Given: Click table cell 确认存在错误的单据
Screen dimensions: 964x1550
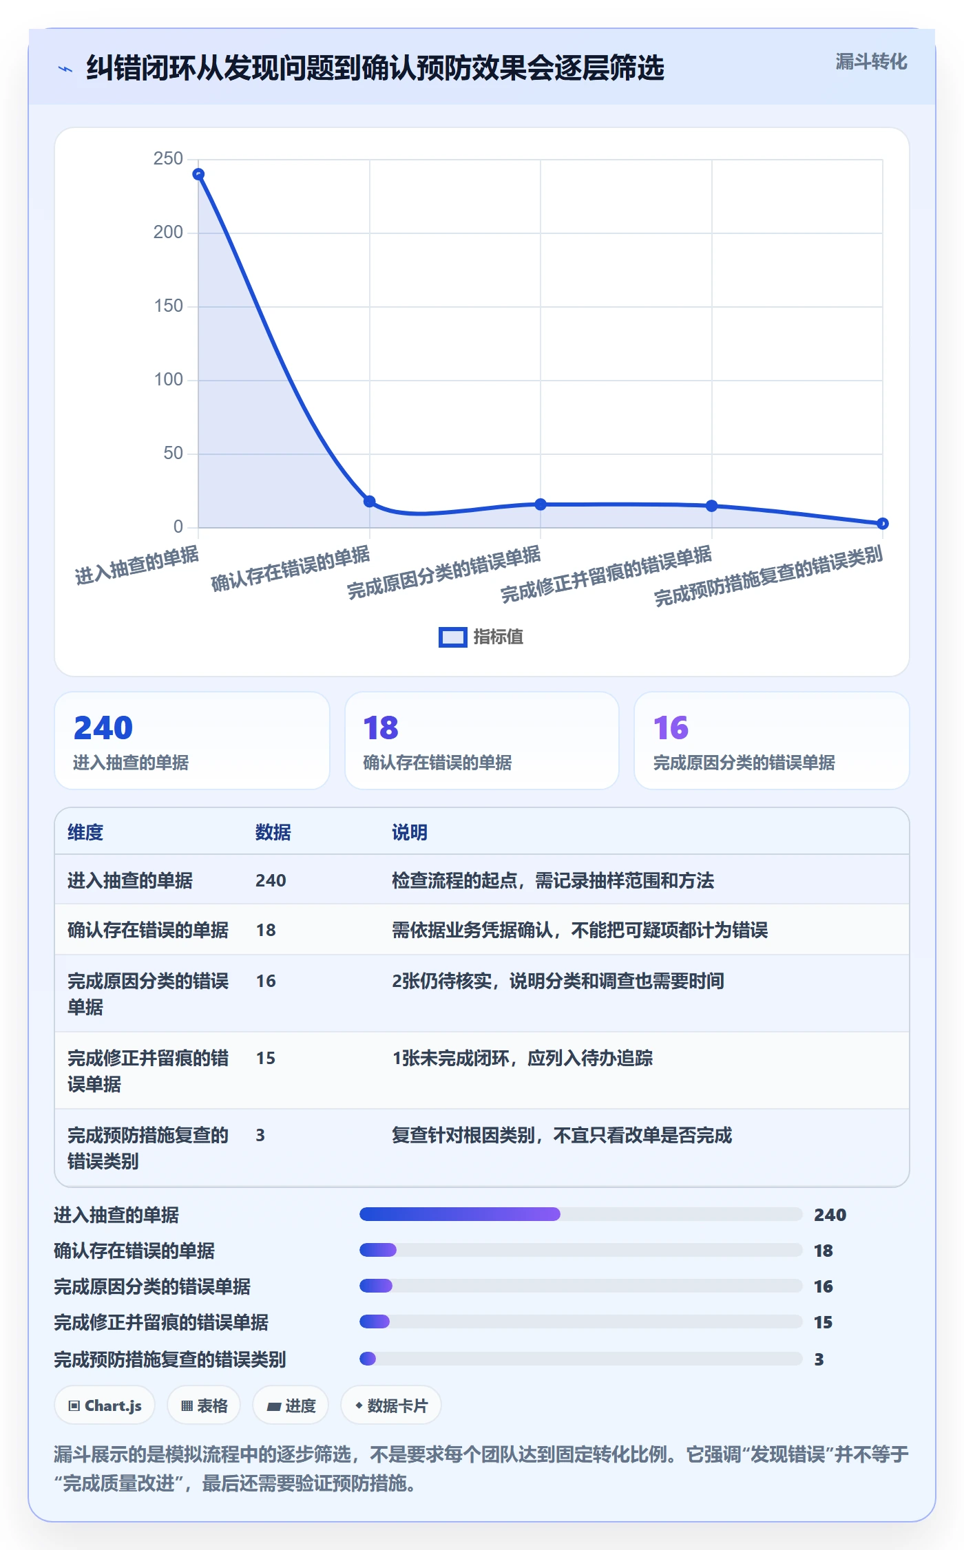Looking at the screenshot, I should point(148,930).
